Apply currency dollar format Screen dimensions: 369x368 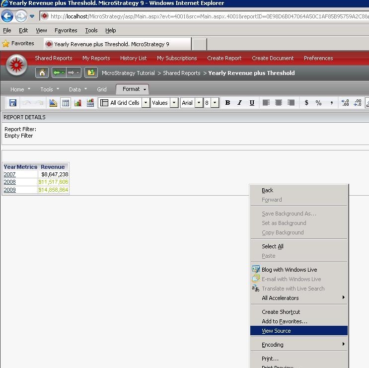pyautogui.click(x=306, y=103)
